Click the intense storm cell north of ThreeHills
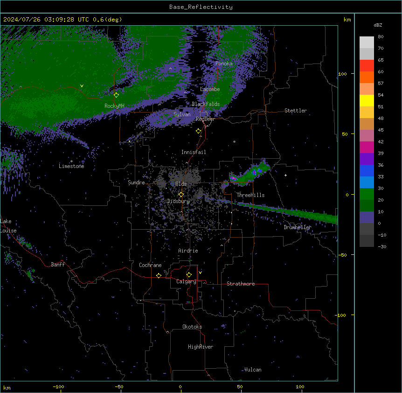Image resolution: width=402 pixels, height=393 pixels. point(249,174)
